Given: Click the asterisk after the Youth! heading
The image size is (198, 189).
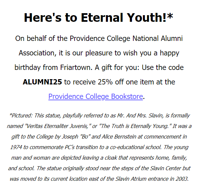Looking at the screenshot, I should [170, 16].
